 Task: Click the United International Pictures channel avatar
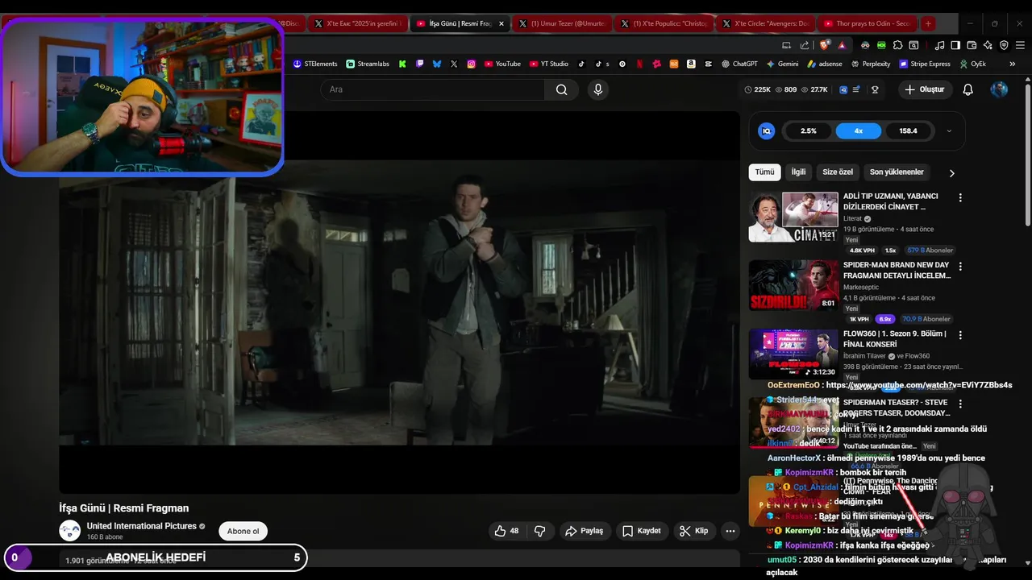pyautogui.click(x=70, y=530)
